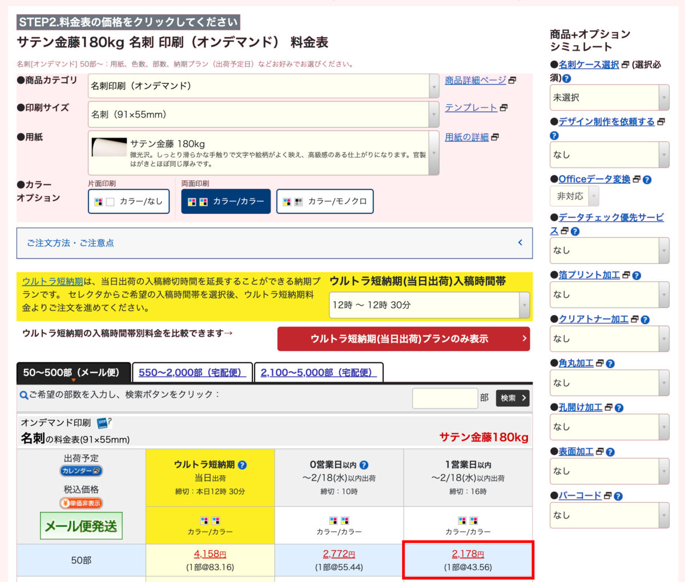Click the 部数 quantity input field

(445, 398)
